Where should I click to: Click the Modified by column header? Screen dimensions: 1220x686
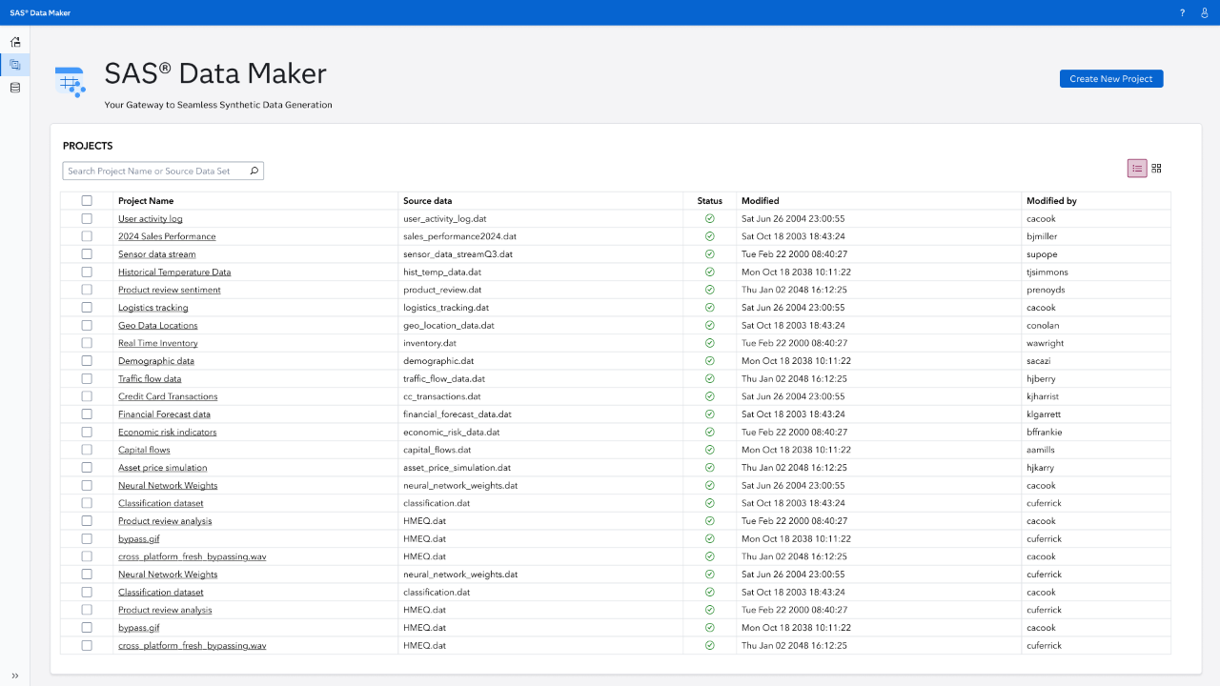pos(1051,201)
